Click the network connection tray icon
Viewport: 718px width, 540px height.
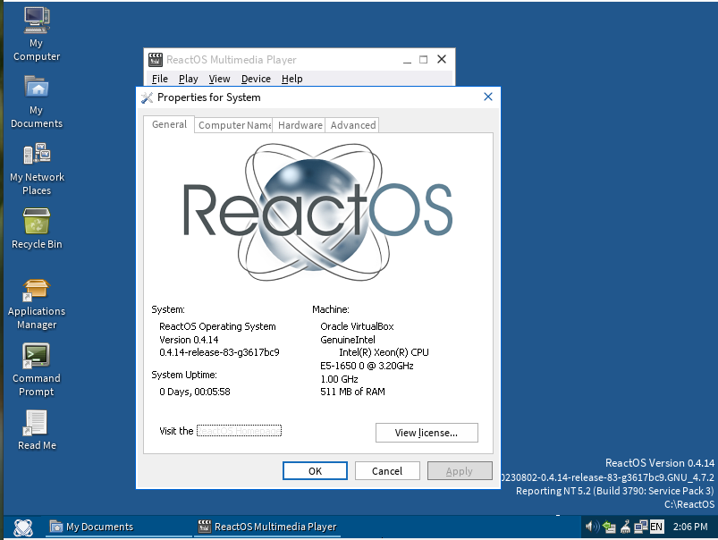(640, 527)
